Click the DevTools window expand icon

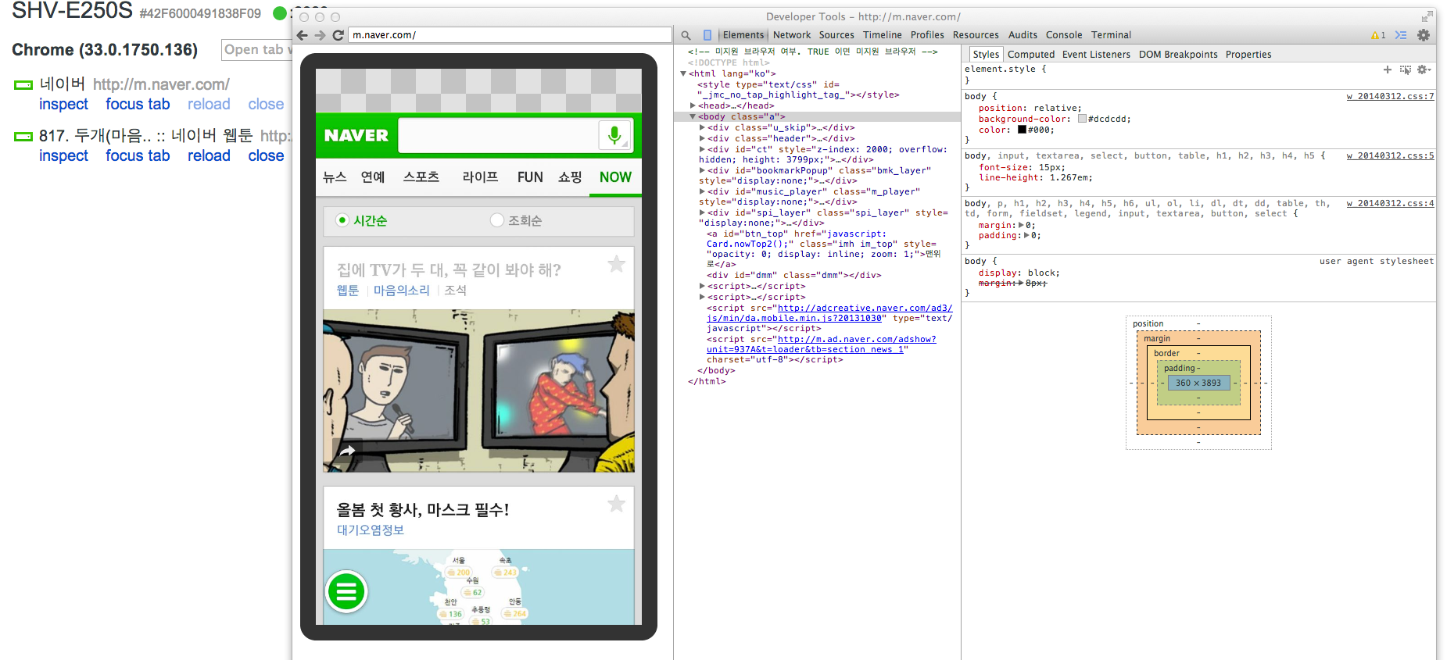coord(1427,16)
